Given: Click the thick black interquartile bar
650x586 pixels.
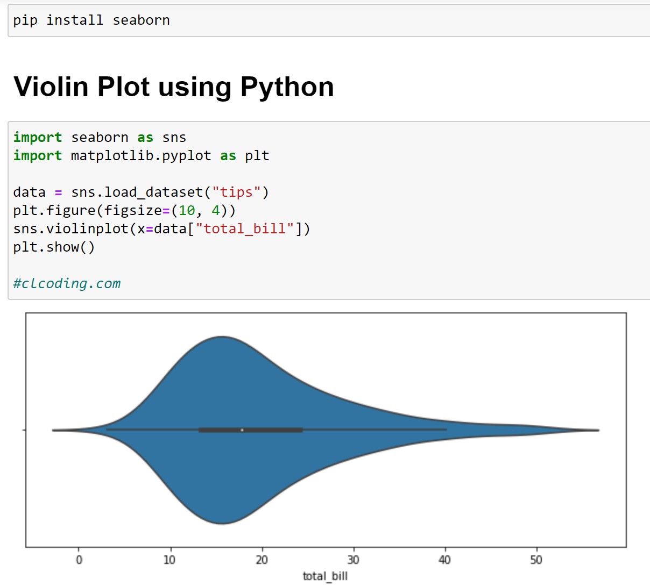Looking at the screenshot, I should [274, 430].
